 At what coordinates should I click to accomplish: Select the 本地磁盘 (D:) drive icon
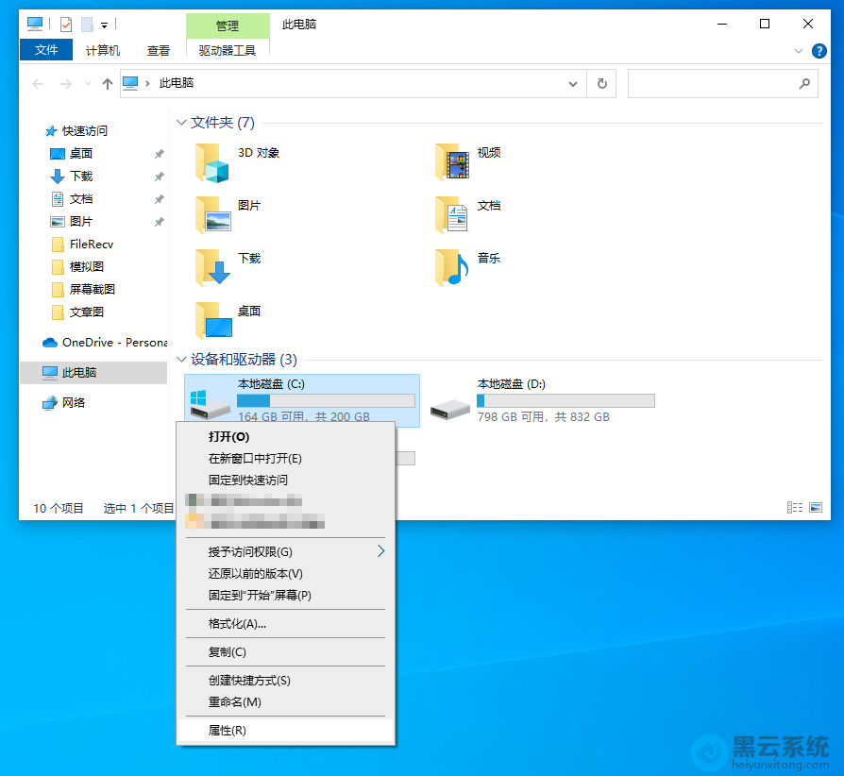point(450,406)
